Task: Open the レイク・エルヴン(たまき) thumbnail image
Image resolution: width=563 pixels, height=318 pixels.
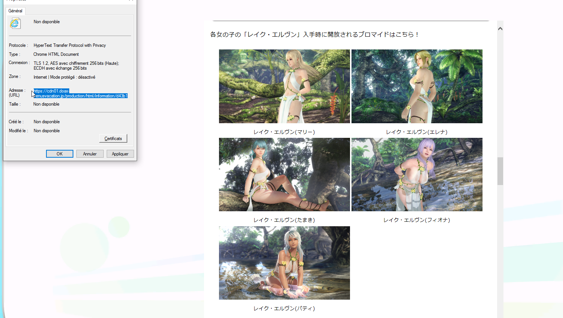Action: tap(284, 175)
